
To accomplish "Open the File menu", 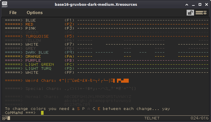I will click(13, 13).
